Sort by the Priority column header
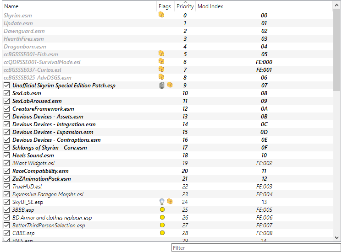Screen dimensions: 342x252 185,6
